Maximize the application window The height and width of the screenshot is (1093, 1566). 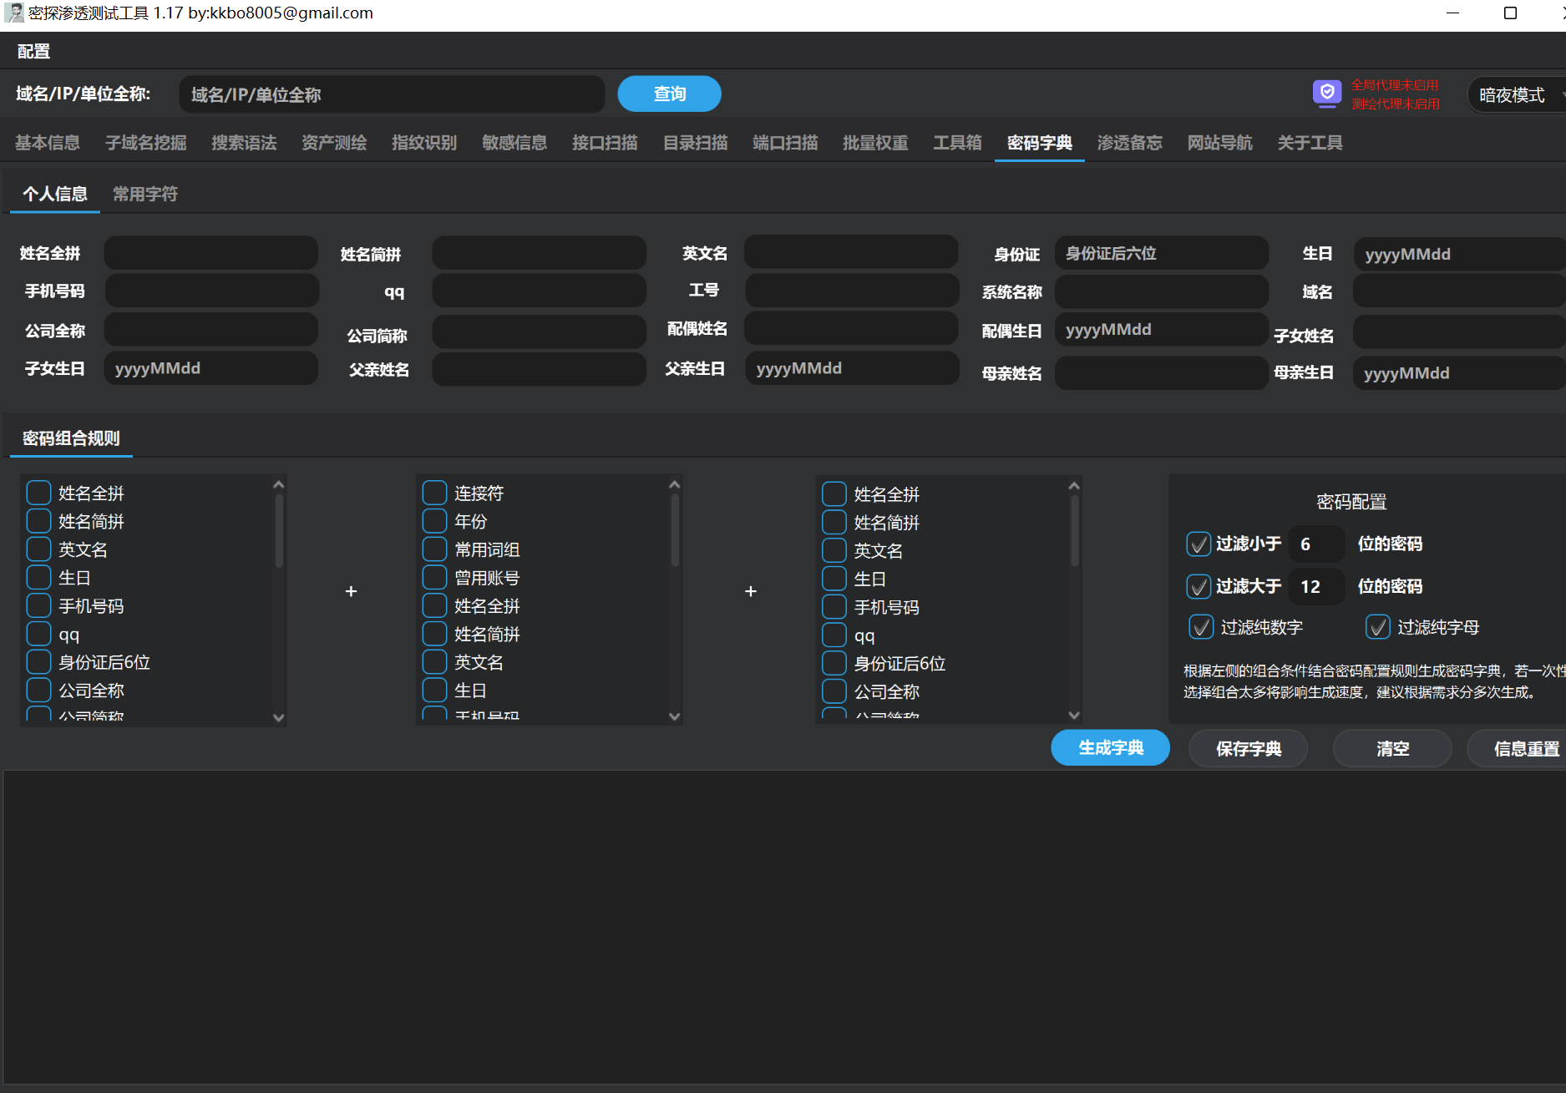[x=1510, y=13]
